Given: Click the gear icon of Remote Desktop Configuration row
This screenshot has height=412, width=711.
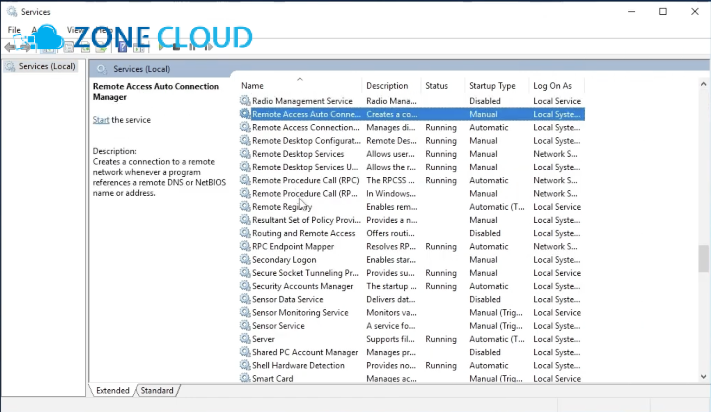Looking at the screenshot, I should click(245, 140).
